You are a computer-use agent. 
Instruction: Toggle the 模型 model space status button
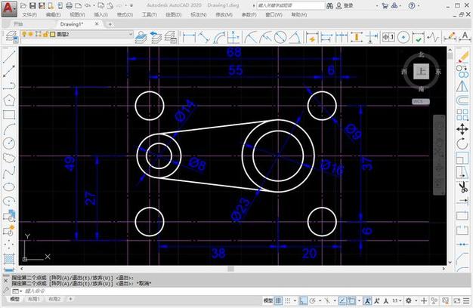click(x=266, y=300)
